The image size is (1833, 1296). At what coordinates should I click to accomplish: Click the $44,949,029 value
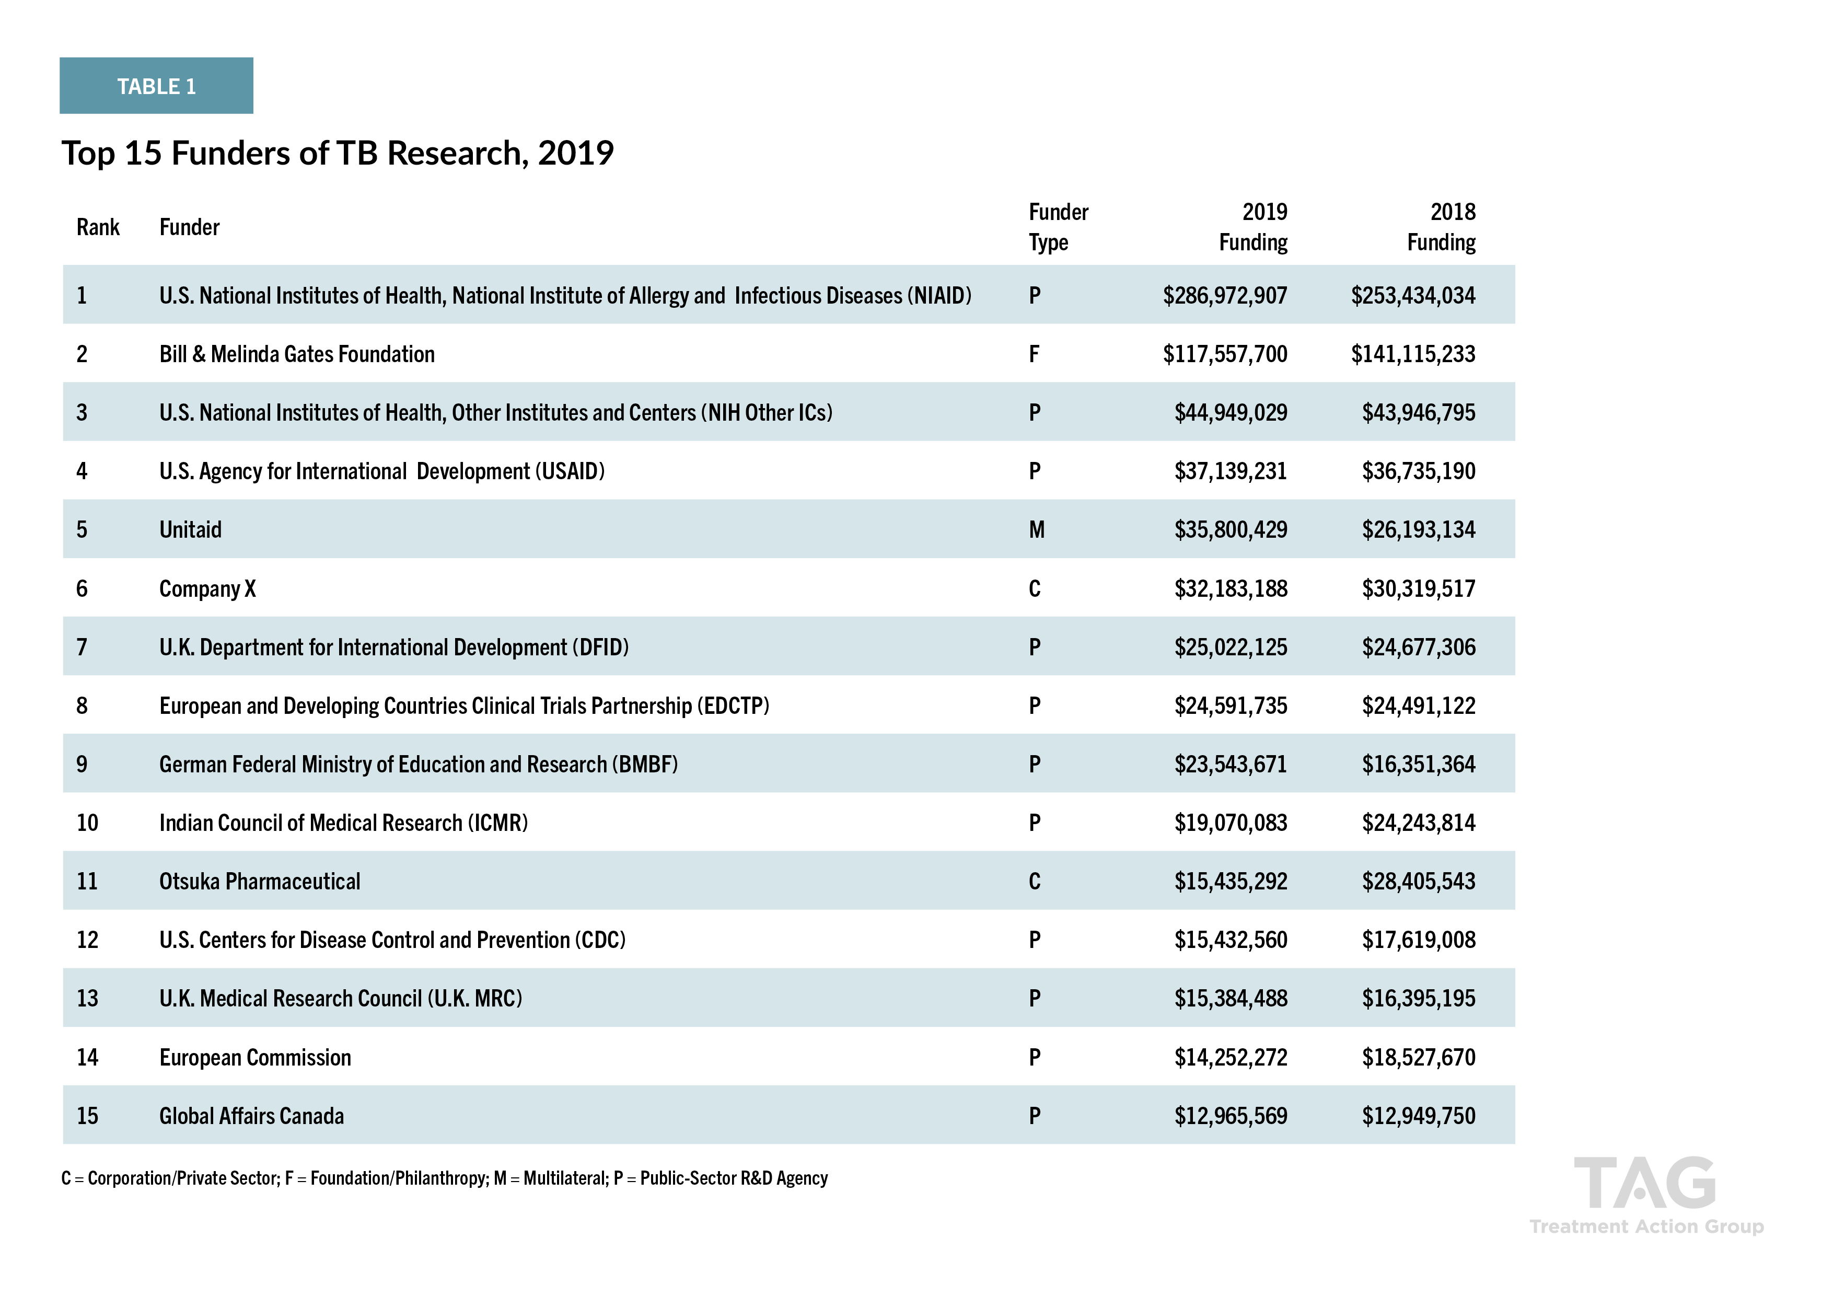click(1230, 413)
